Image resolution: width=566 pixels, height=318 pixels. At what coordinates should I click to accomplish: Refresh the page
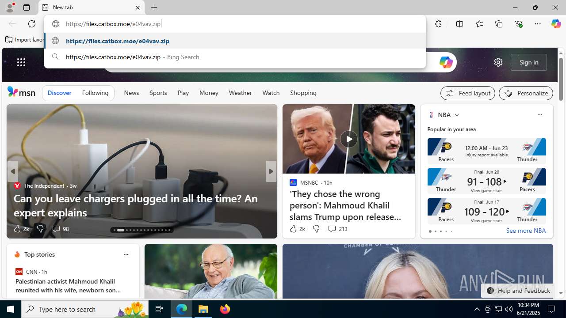click(32, 24)
